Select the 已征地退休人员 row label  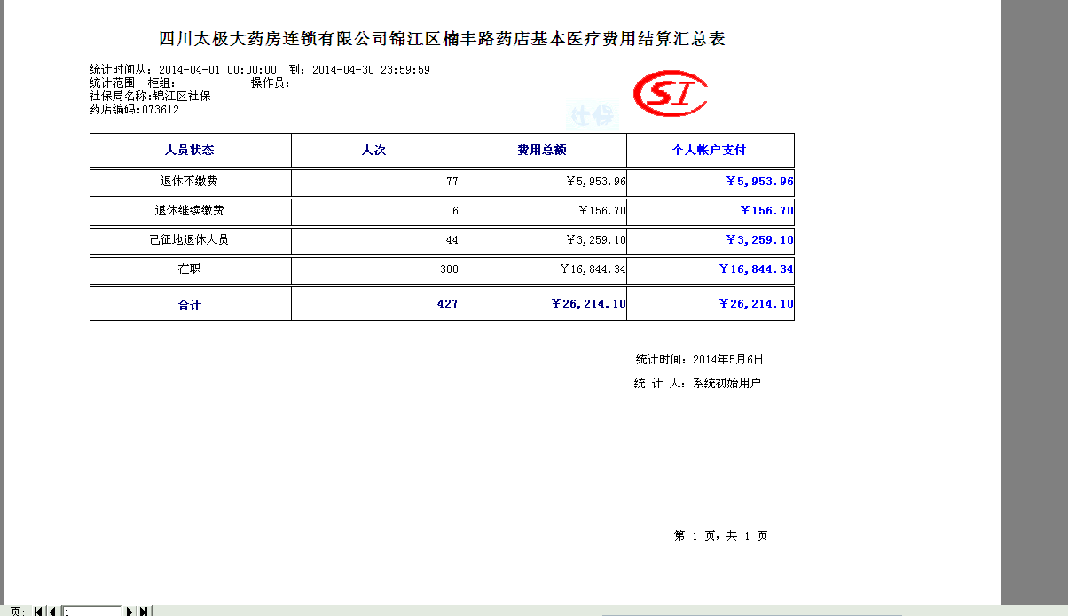click(x=190, y=240)
